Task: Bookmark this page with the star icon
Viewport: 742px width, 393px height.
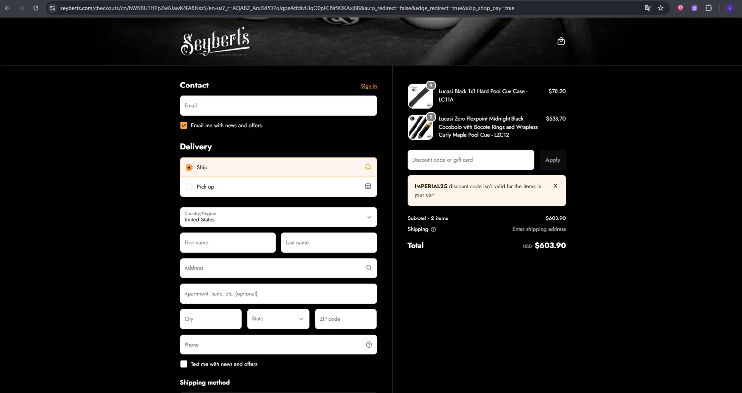Action: (x=661, y=8)
